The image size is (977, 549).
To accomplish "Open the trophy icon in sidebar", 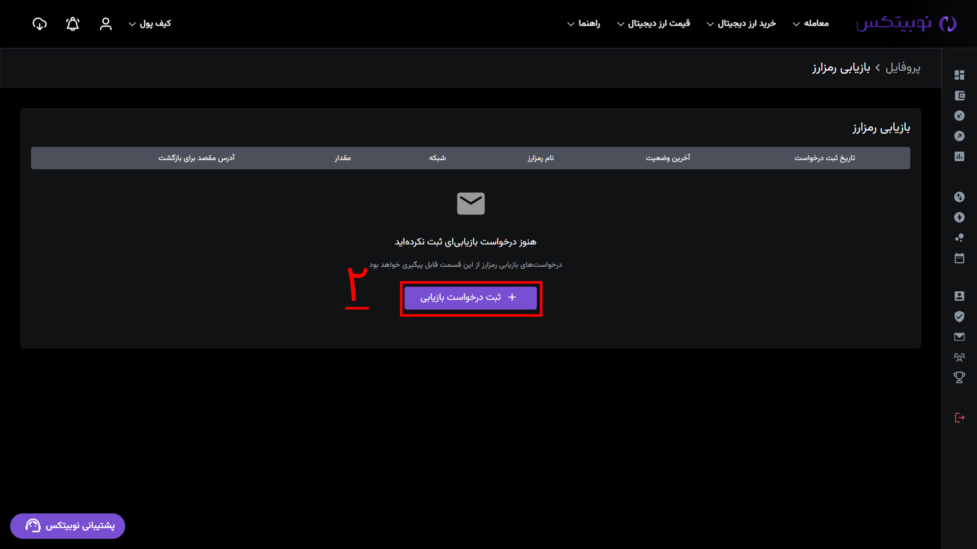I will 959,378.
